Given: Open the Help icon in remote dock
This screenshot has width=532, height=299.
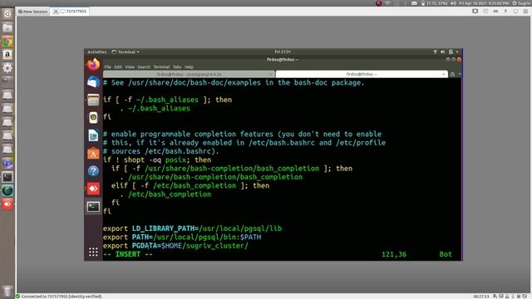Looking at the screenshot, I should [93, 171].
